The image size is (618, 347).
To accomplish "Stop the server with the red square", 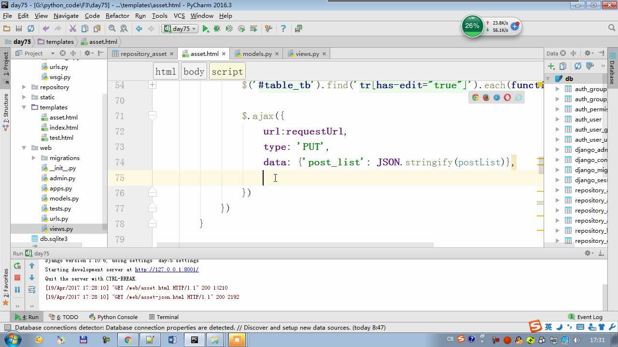I will click(17, 278).
